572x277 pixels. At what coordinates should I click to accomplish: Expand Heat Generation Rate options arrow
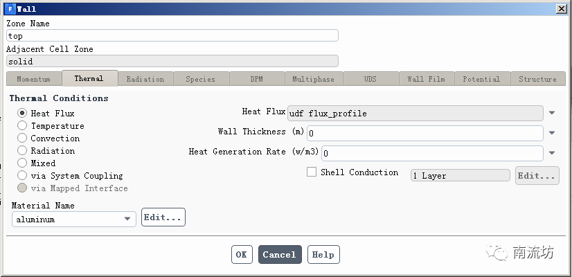tap(552, 153)
